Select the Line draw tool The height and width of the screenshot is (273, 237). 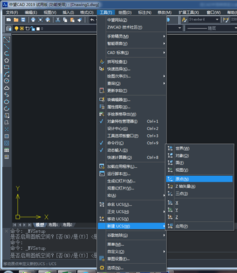tap(7, 40)
